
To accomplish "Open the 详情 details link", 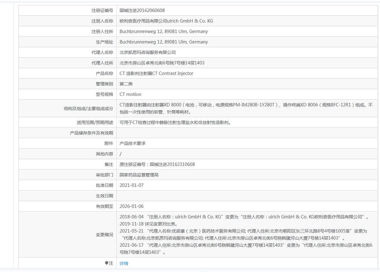I will click(x=124, y=263).
